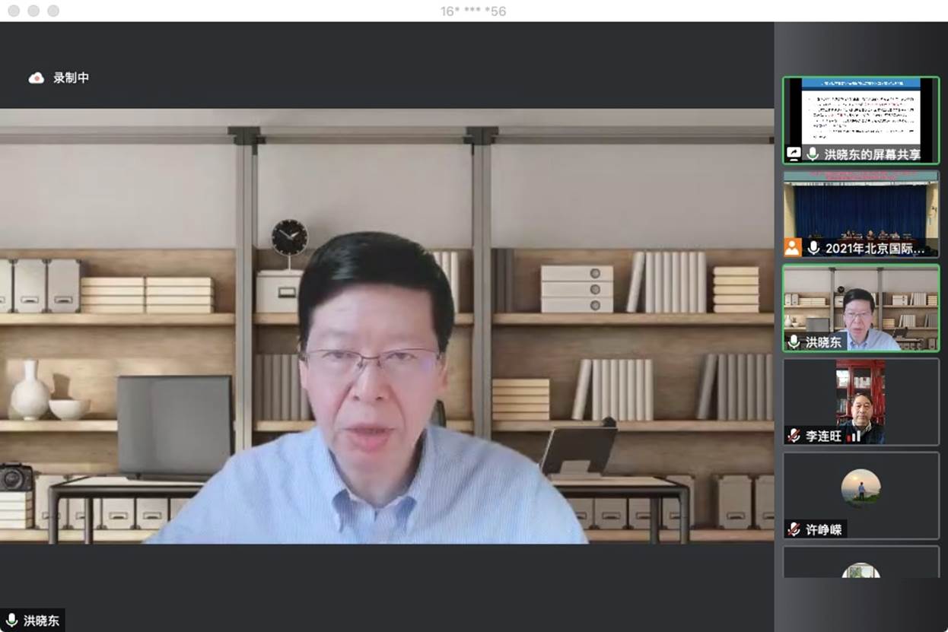The width and height of the screenshot is (948, 632).
Task: Select the 2021年北京国际 conference hall thumbnail
Action: tap(861, 207)
